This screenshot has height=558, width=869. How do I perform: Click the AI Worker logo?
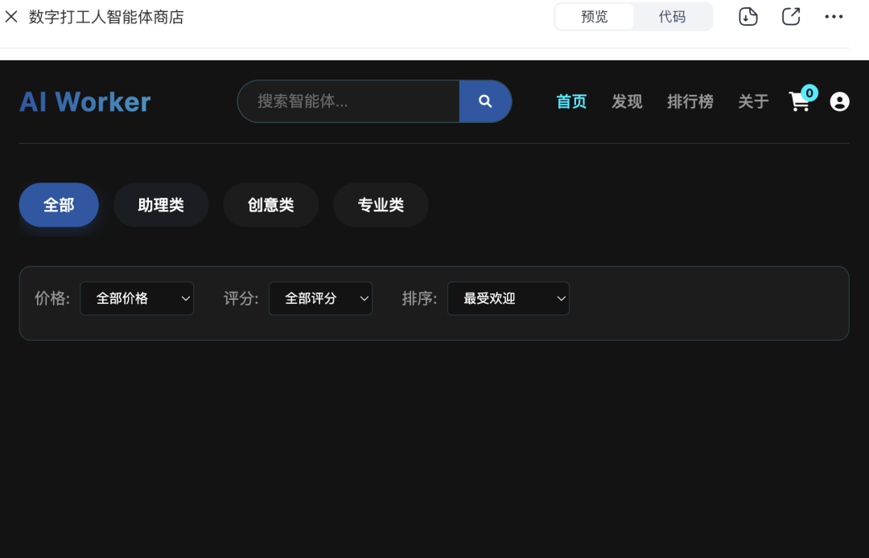tap(84, 102)
